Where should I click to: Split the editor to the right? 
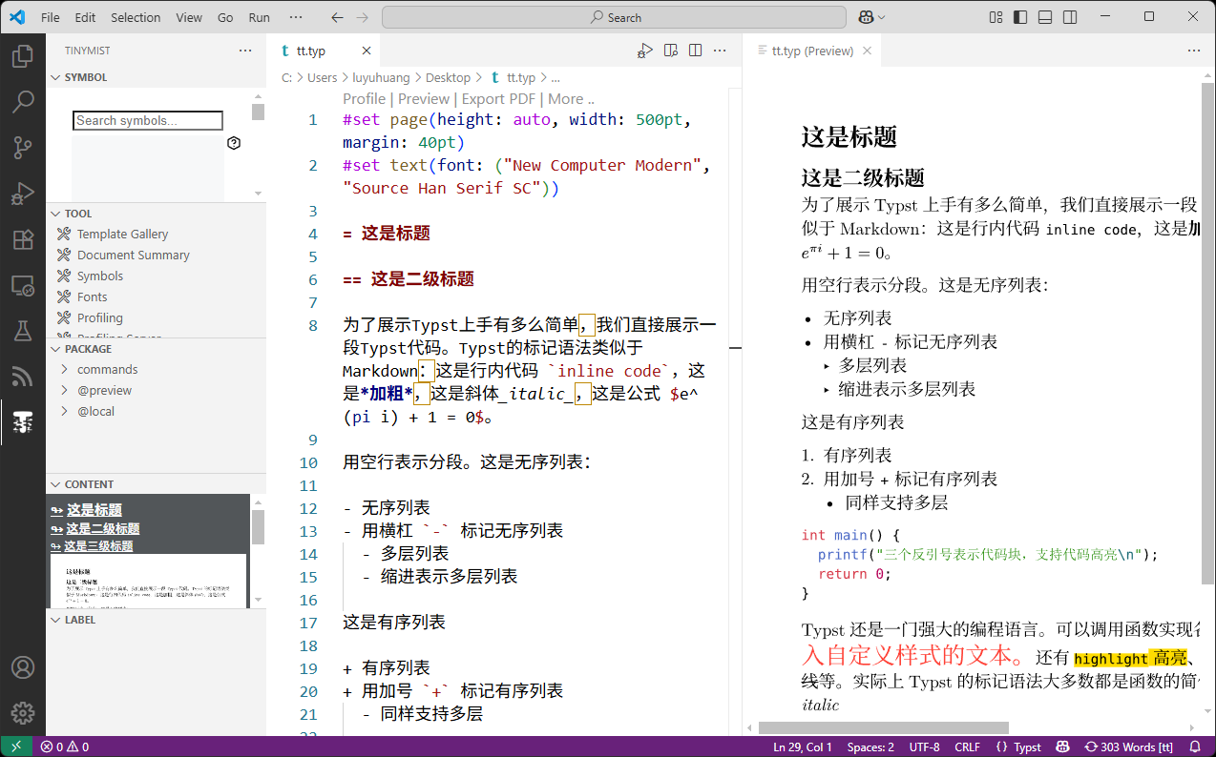point(696,51)
